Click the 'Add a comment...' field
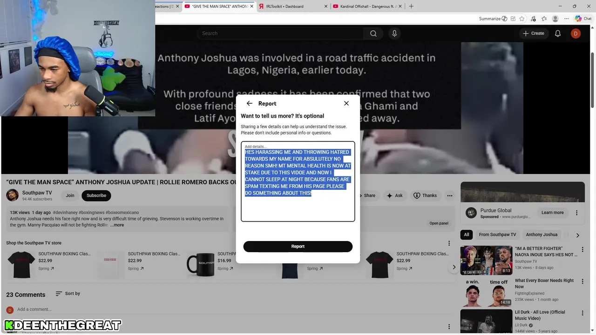Viewport: 596px width, 335px height. pos(34,309)
